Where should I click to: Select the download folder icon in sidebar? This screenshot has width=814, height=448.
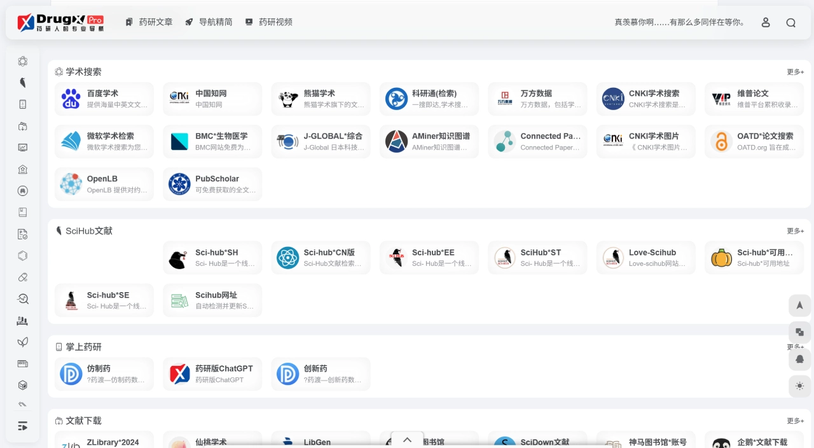(x=23, y=126)
